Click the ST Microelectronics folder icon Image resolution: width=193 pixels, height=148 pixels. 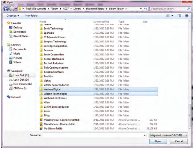41,37
